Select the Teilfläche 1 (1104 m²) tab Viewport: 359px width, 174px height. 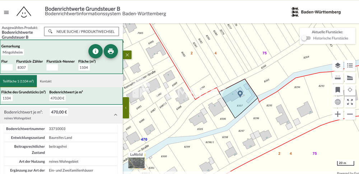(x=18, y=81)
